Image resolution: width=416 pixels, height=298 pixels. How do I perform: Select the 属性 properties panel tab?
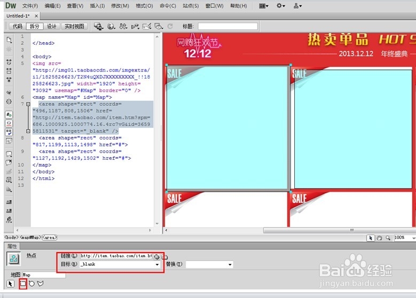[12, 246]
